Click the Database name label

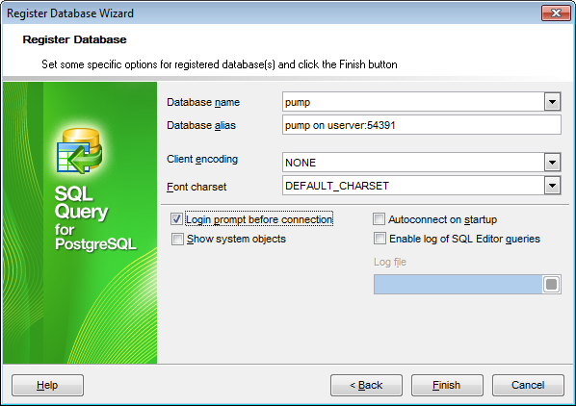[x=203, y=102]
